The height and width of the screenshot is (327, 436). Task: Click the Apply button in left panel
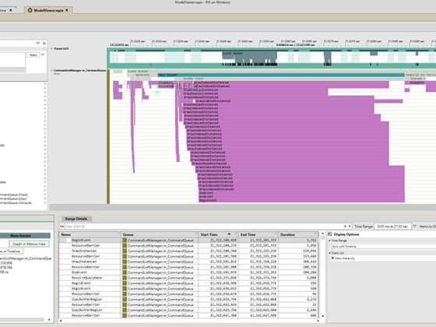(33, 55)
